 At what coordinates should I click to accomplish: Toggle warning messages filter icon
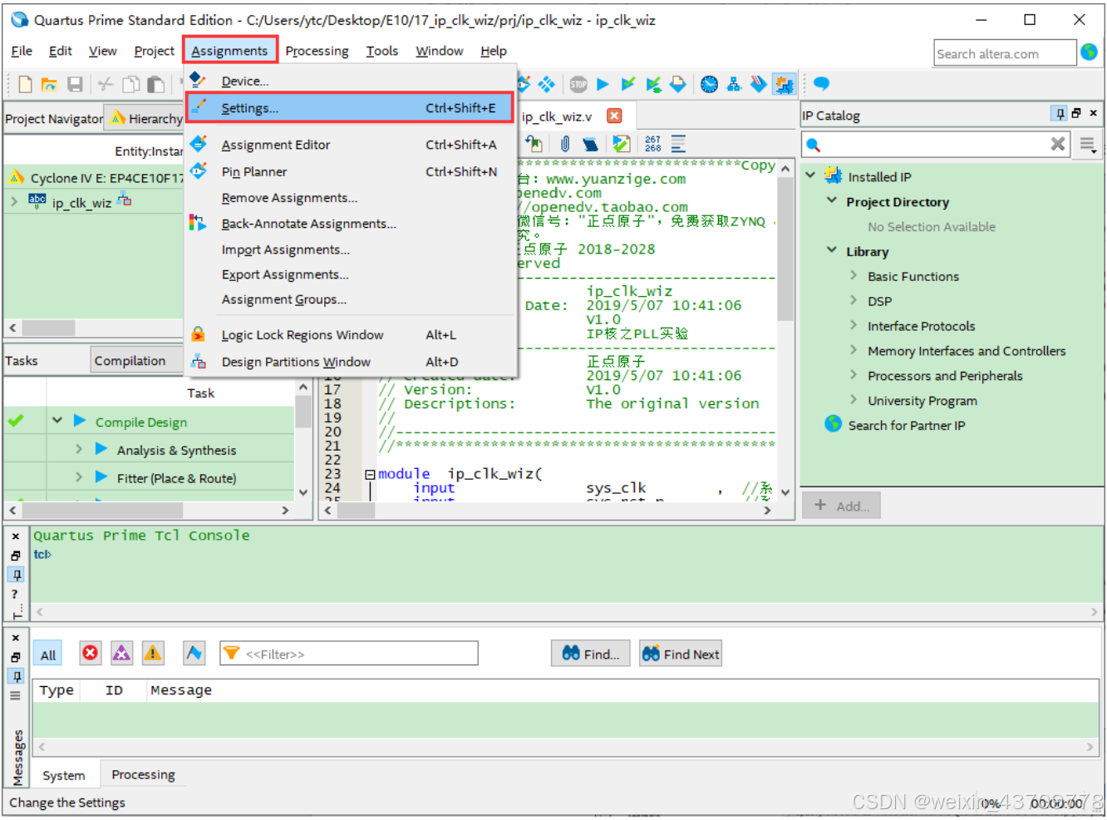(x=153, y=653)
